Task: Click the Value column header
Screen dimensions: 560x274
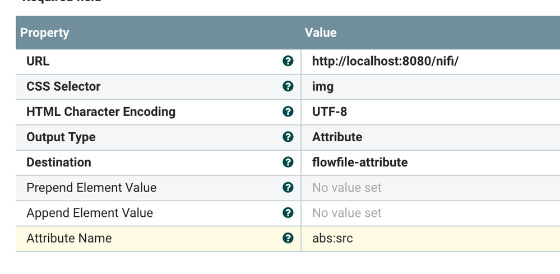Action: (x=321, y=32)
